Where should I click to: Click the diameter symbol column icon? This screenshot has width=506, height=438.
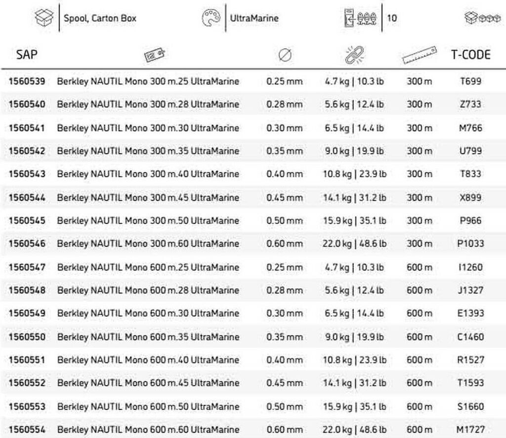pyautogui.click(x=285, y=56)
